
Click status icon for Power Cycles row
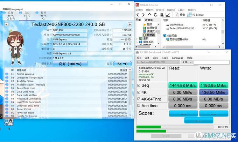tap(7, 109)
